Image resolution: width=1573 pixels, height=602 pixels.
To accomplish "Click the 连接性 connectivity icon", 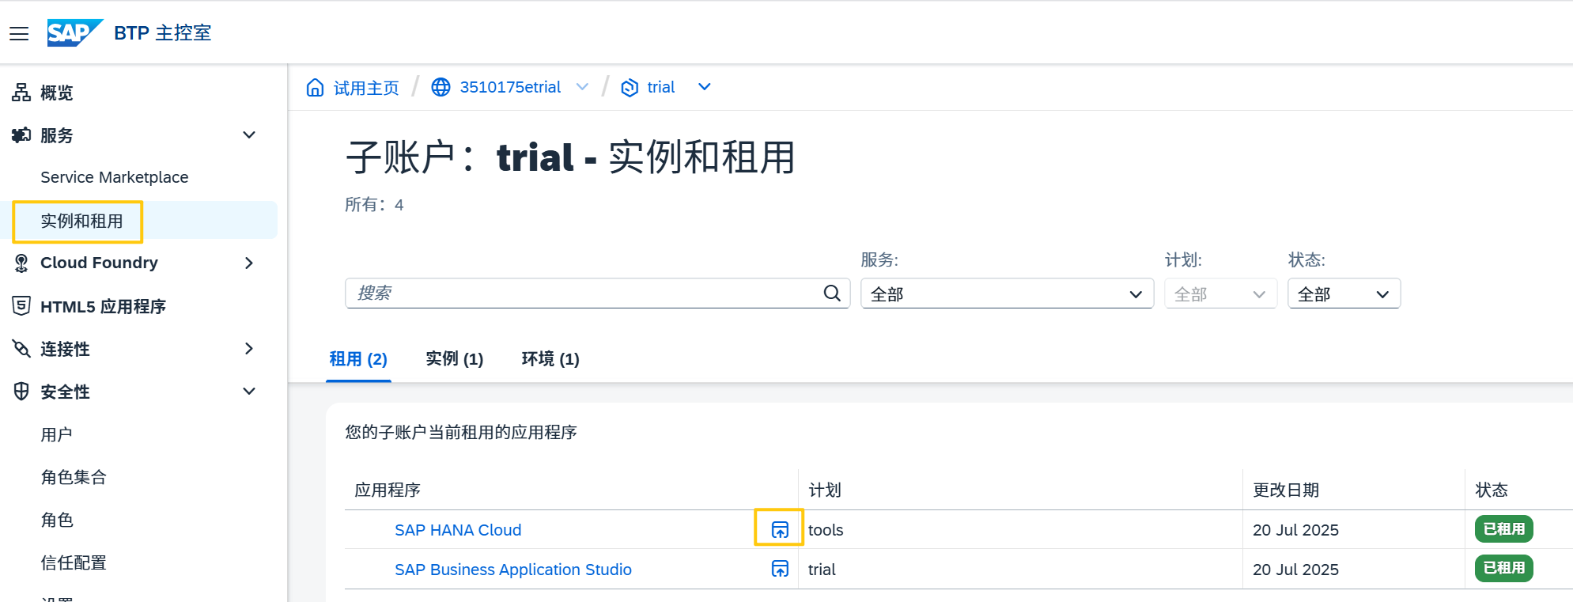I will click(21, 349).
